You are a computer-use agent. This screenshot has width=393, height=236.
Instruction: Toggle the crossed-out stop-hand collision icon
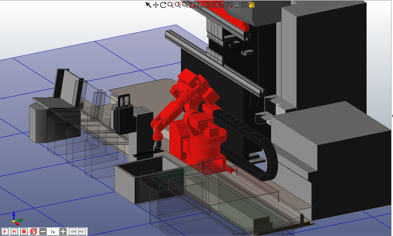[x=33, y=231]
